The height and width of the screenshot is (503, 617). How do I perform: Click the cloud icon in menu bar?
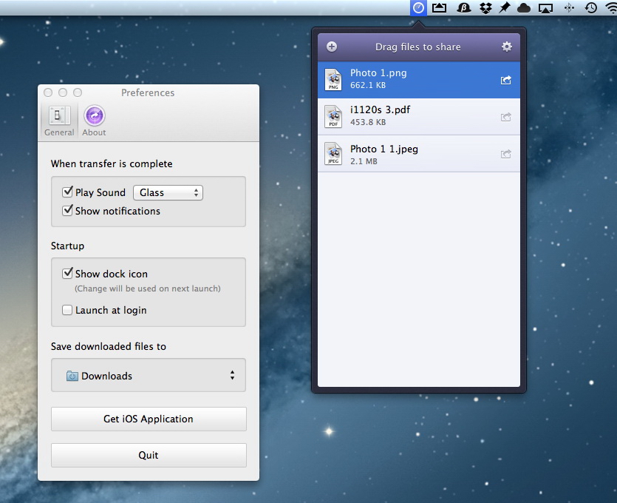pos(524,7)
